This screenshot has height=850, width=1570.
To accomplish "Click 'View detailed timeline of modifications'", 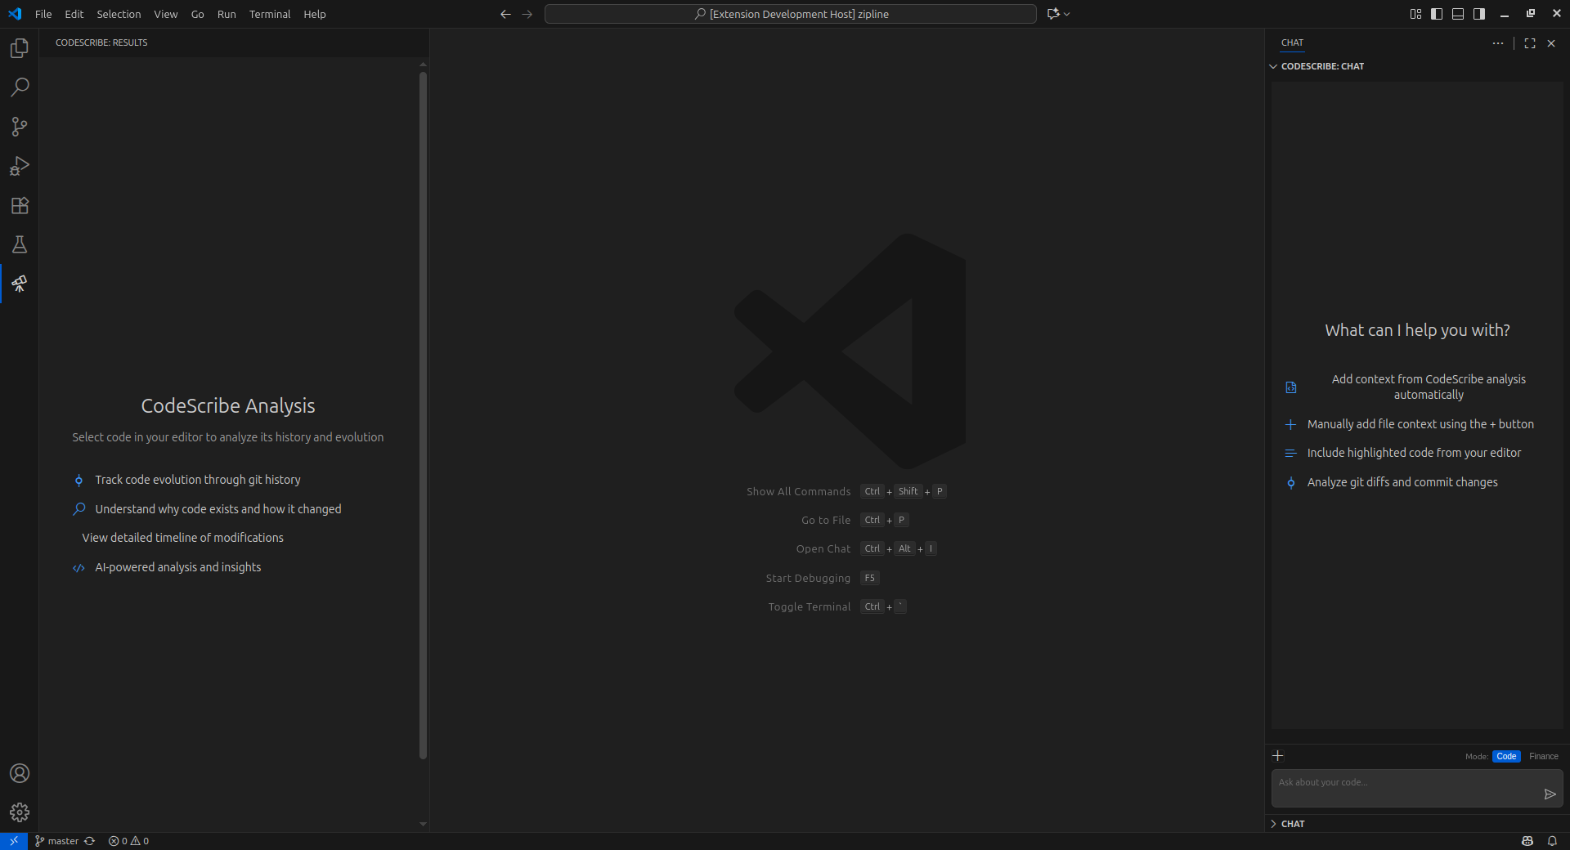I will [x=183, y=538].
